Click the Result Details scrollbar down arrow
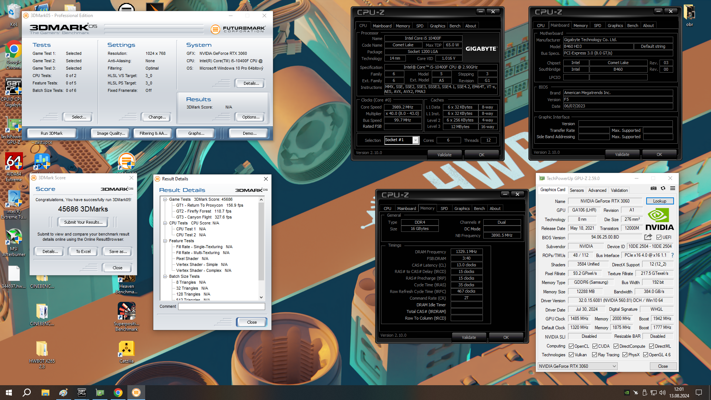Screen dimensions: 711x400 tap(261, 297)
